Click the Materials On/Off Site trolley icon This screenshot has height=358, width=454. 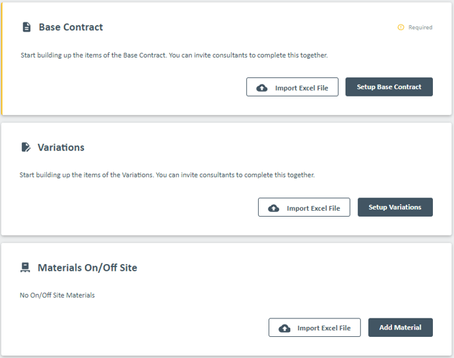click(26, 268)
